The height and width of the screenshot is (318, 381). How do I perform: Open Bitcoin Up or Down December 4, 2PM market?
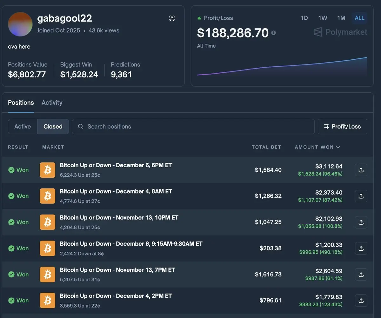(x=116, y=296)
